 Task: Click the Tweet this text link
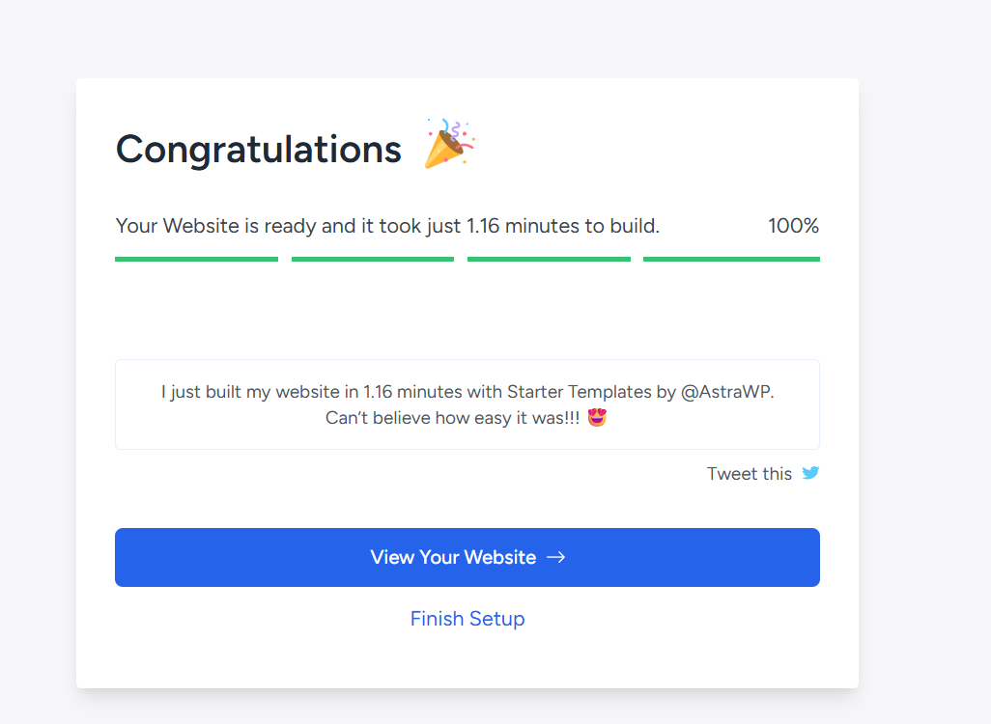tap(749, 474)
